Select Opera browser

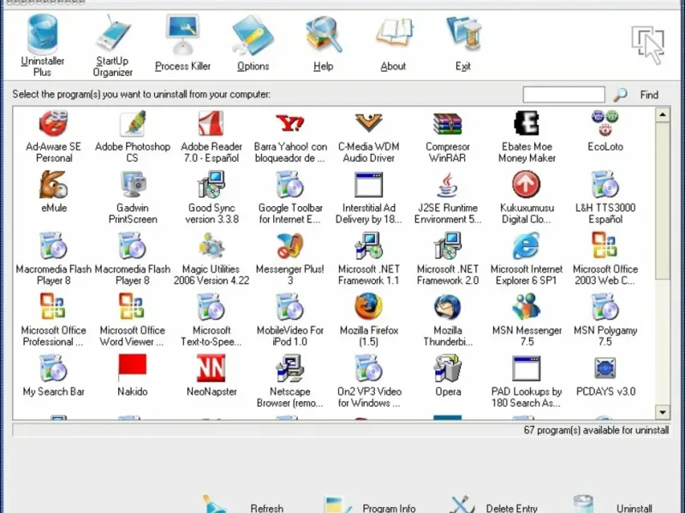click(447, 375)
